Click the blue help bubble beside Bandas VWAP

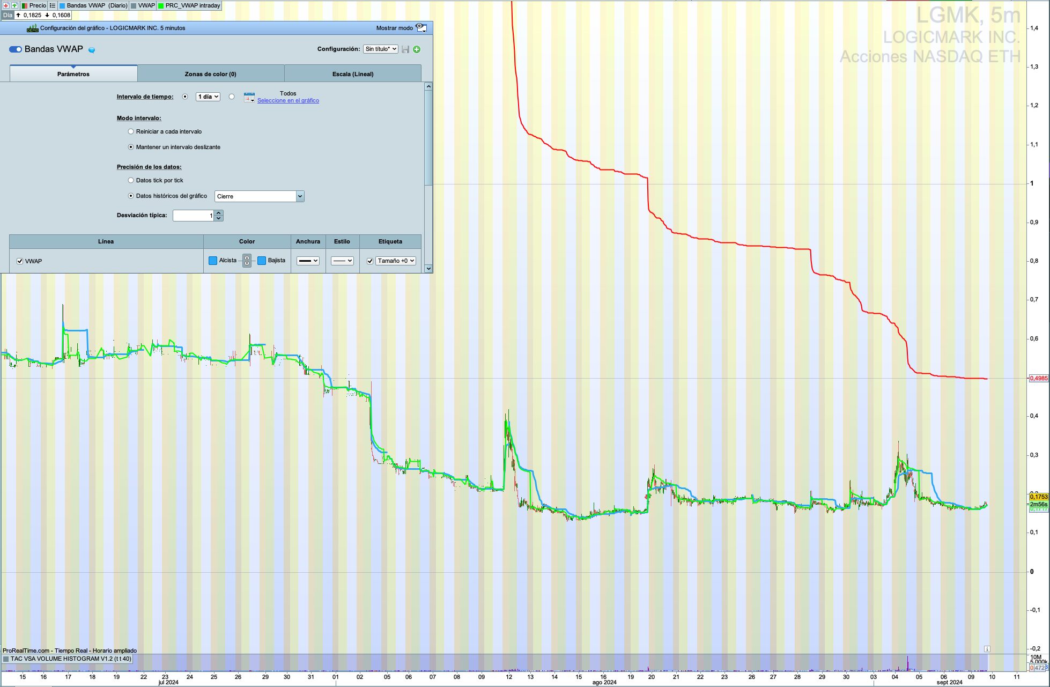[92, 50]
